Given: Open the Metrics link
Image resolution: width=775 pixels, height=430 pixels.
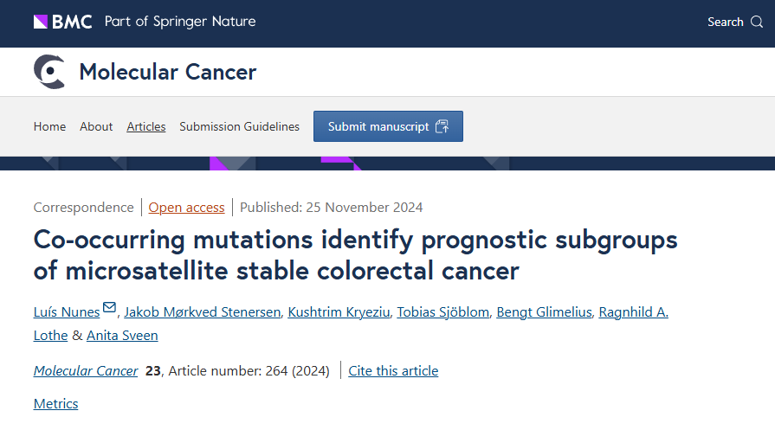Looking at the screenshot, I should tap(55, 404).
